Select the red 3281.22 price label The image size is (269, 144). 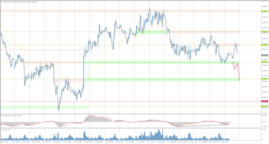(x=265, y=101)
